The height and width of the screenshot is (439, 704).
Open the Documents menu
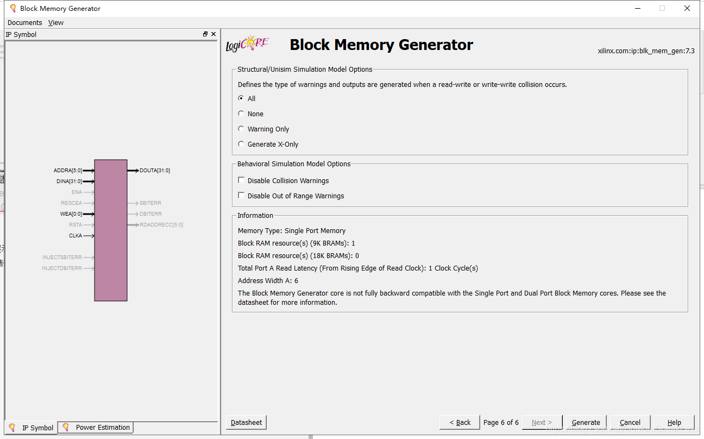pyautogui.click(x=24, y=22)
